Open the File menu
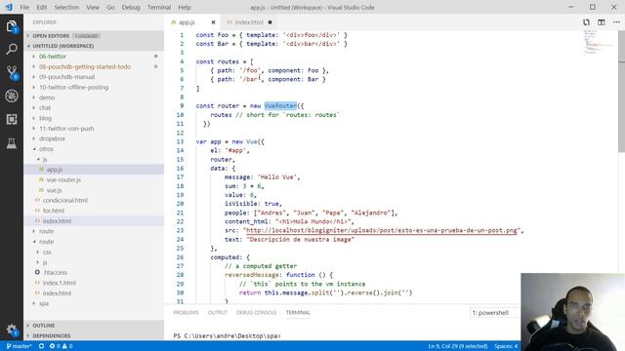 coord(24,7)
